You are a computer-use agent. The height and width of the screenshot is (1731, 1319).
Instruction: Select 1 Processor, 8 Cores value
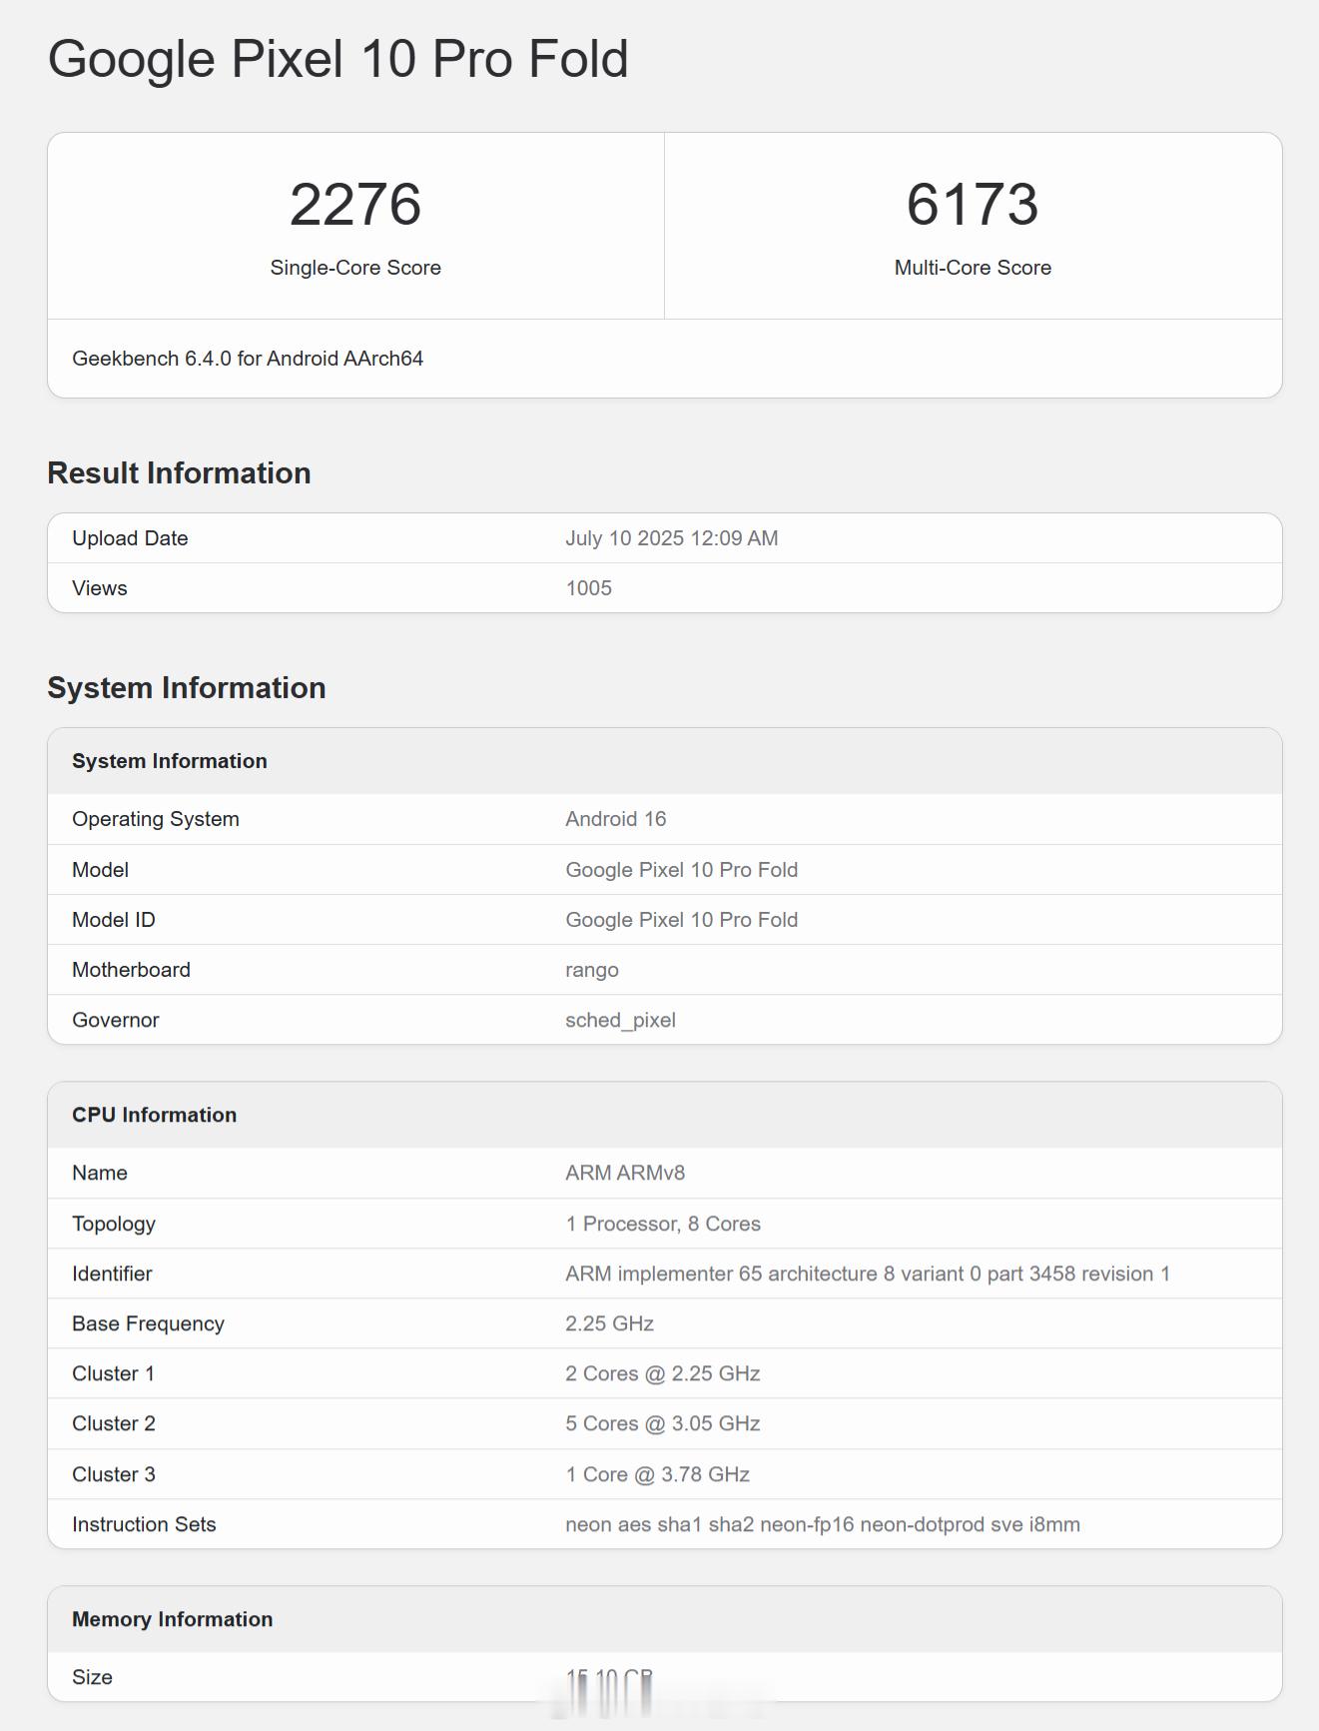(x=663, y=1224)
